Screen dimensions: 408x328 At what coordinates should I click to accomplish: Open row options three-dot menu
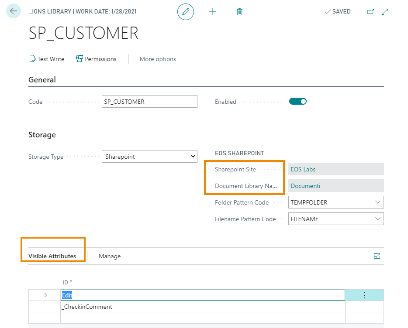pos(364,295)
